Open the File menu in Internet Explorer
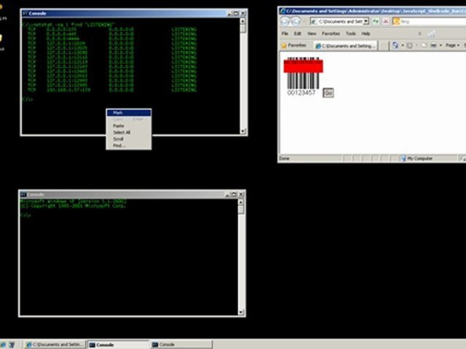Viewport: 466px width, 349px height. 285,33
